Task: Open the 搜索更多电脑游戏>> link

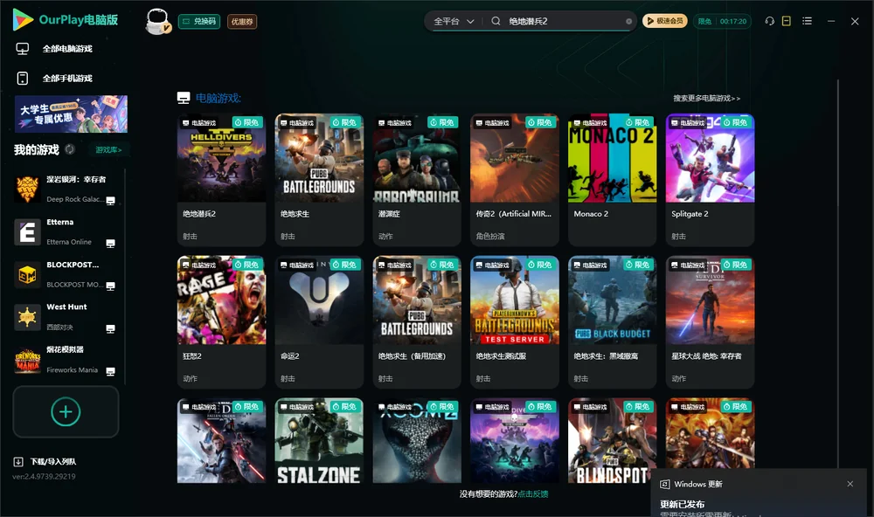Action: point(706,98)
